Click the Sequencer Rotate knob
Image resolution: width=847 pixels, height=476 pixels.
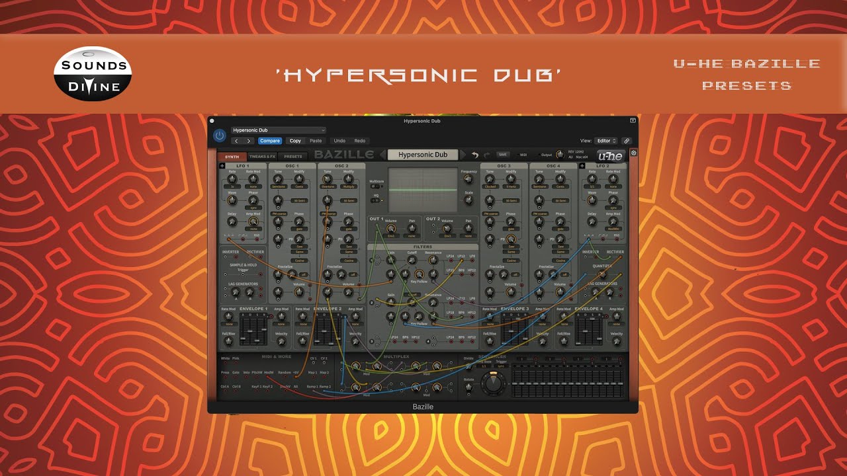pyautogui.click(x=469, y=387)
